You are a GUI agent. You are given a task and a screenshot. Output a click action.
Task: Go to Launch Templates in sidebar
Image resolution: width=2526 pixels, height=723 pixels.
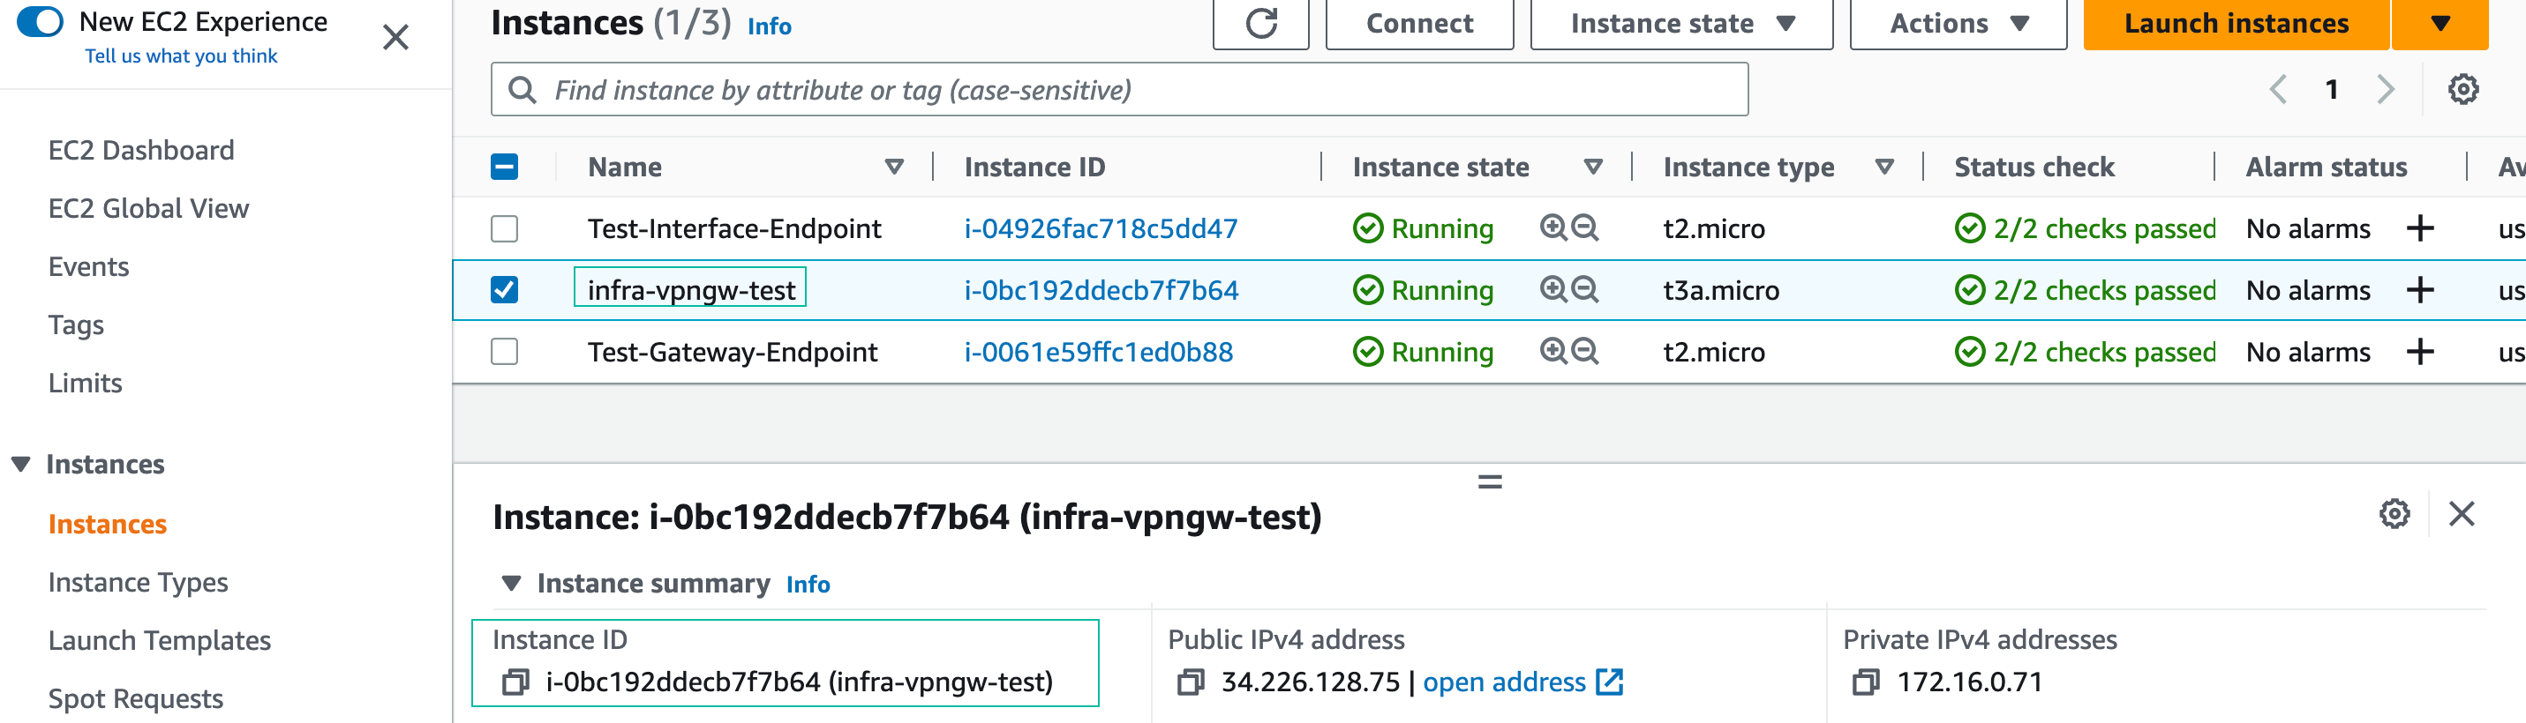point(159,641)
